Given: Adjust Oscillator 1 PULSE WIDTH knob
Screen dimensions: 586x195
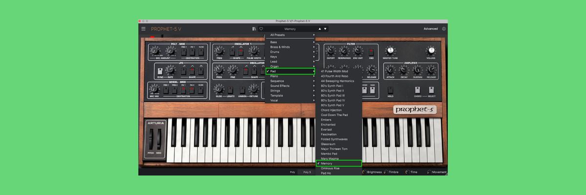Looking at the screenshot, I should click(253, 51).
